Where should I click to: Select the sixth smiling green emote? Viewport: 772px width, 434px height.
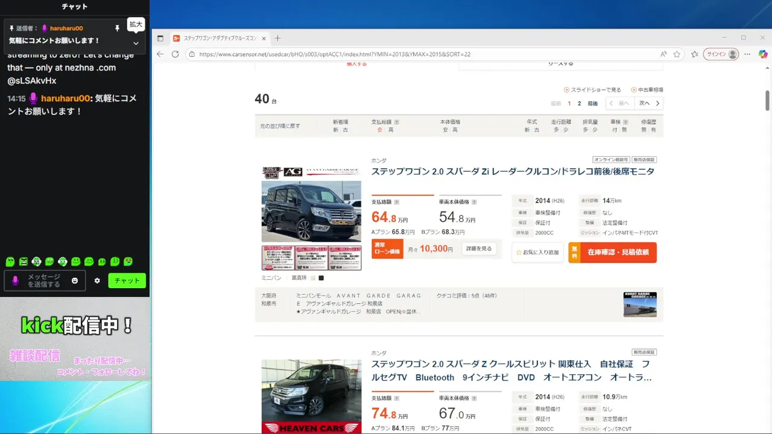75,262
